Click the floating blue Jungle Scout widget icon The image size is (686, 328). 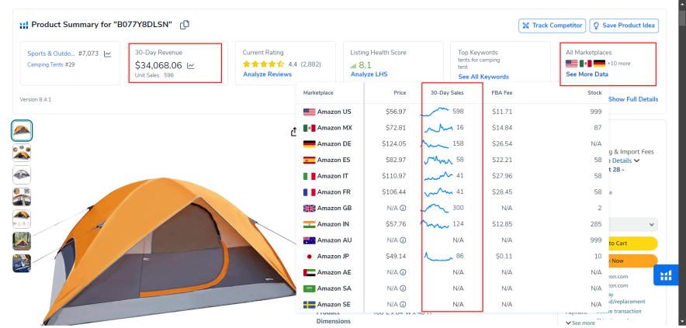[x=666, y=275]
